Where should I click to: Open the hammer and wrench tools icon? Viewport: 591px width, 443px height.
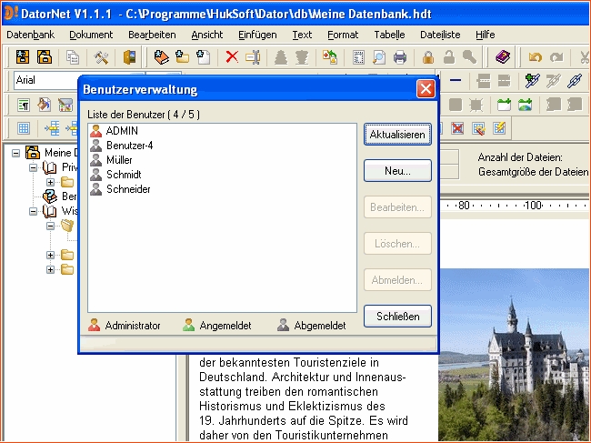point(102,57)
